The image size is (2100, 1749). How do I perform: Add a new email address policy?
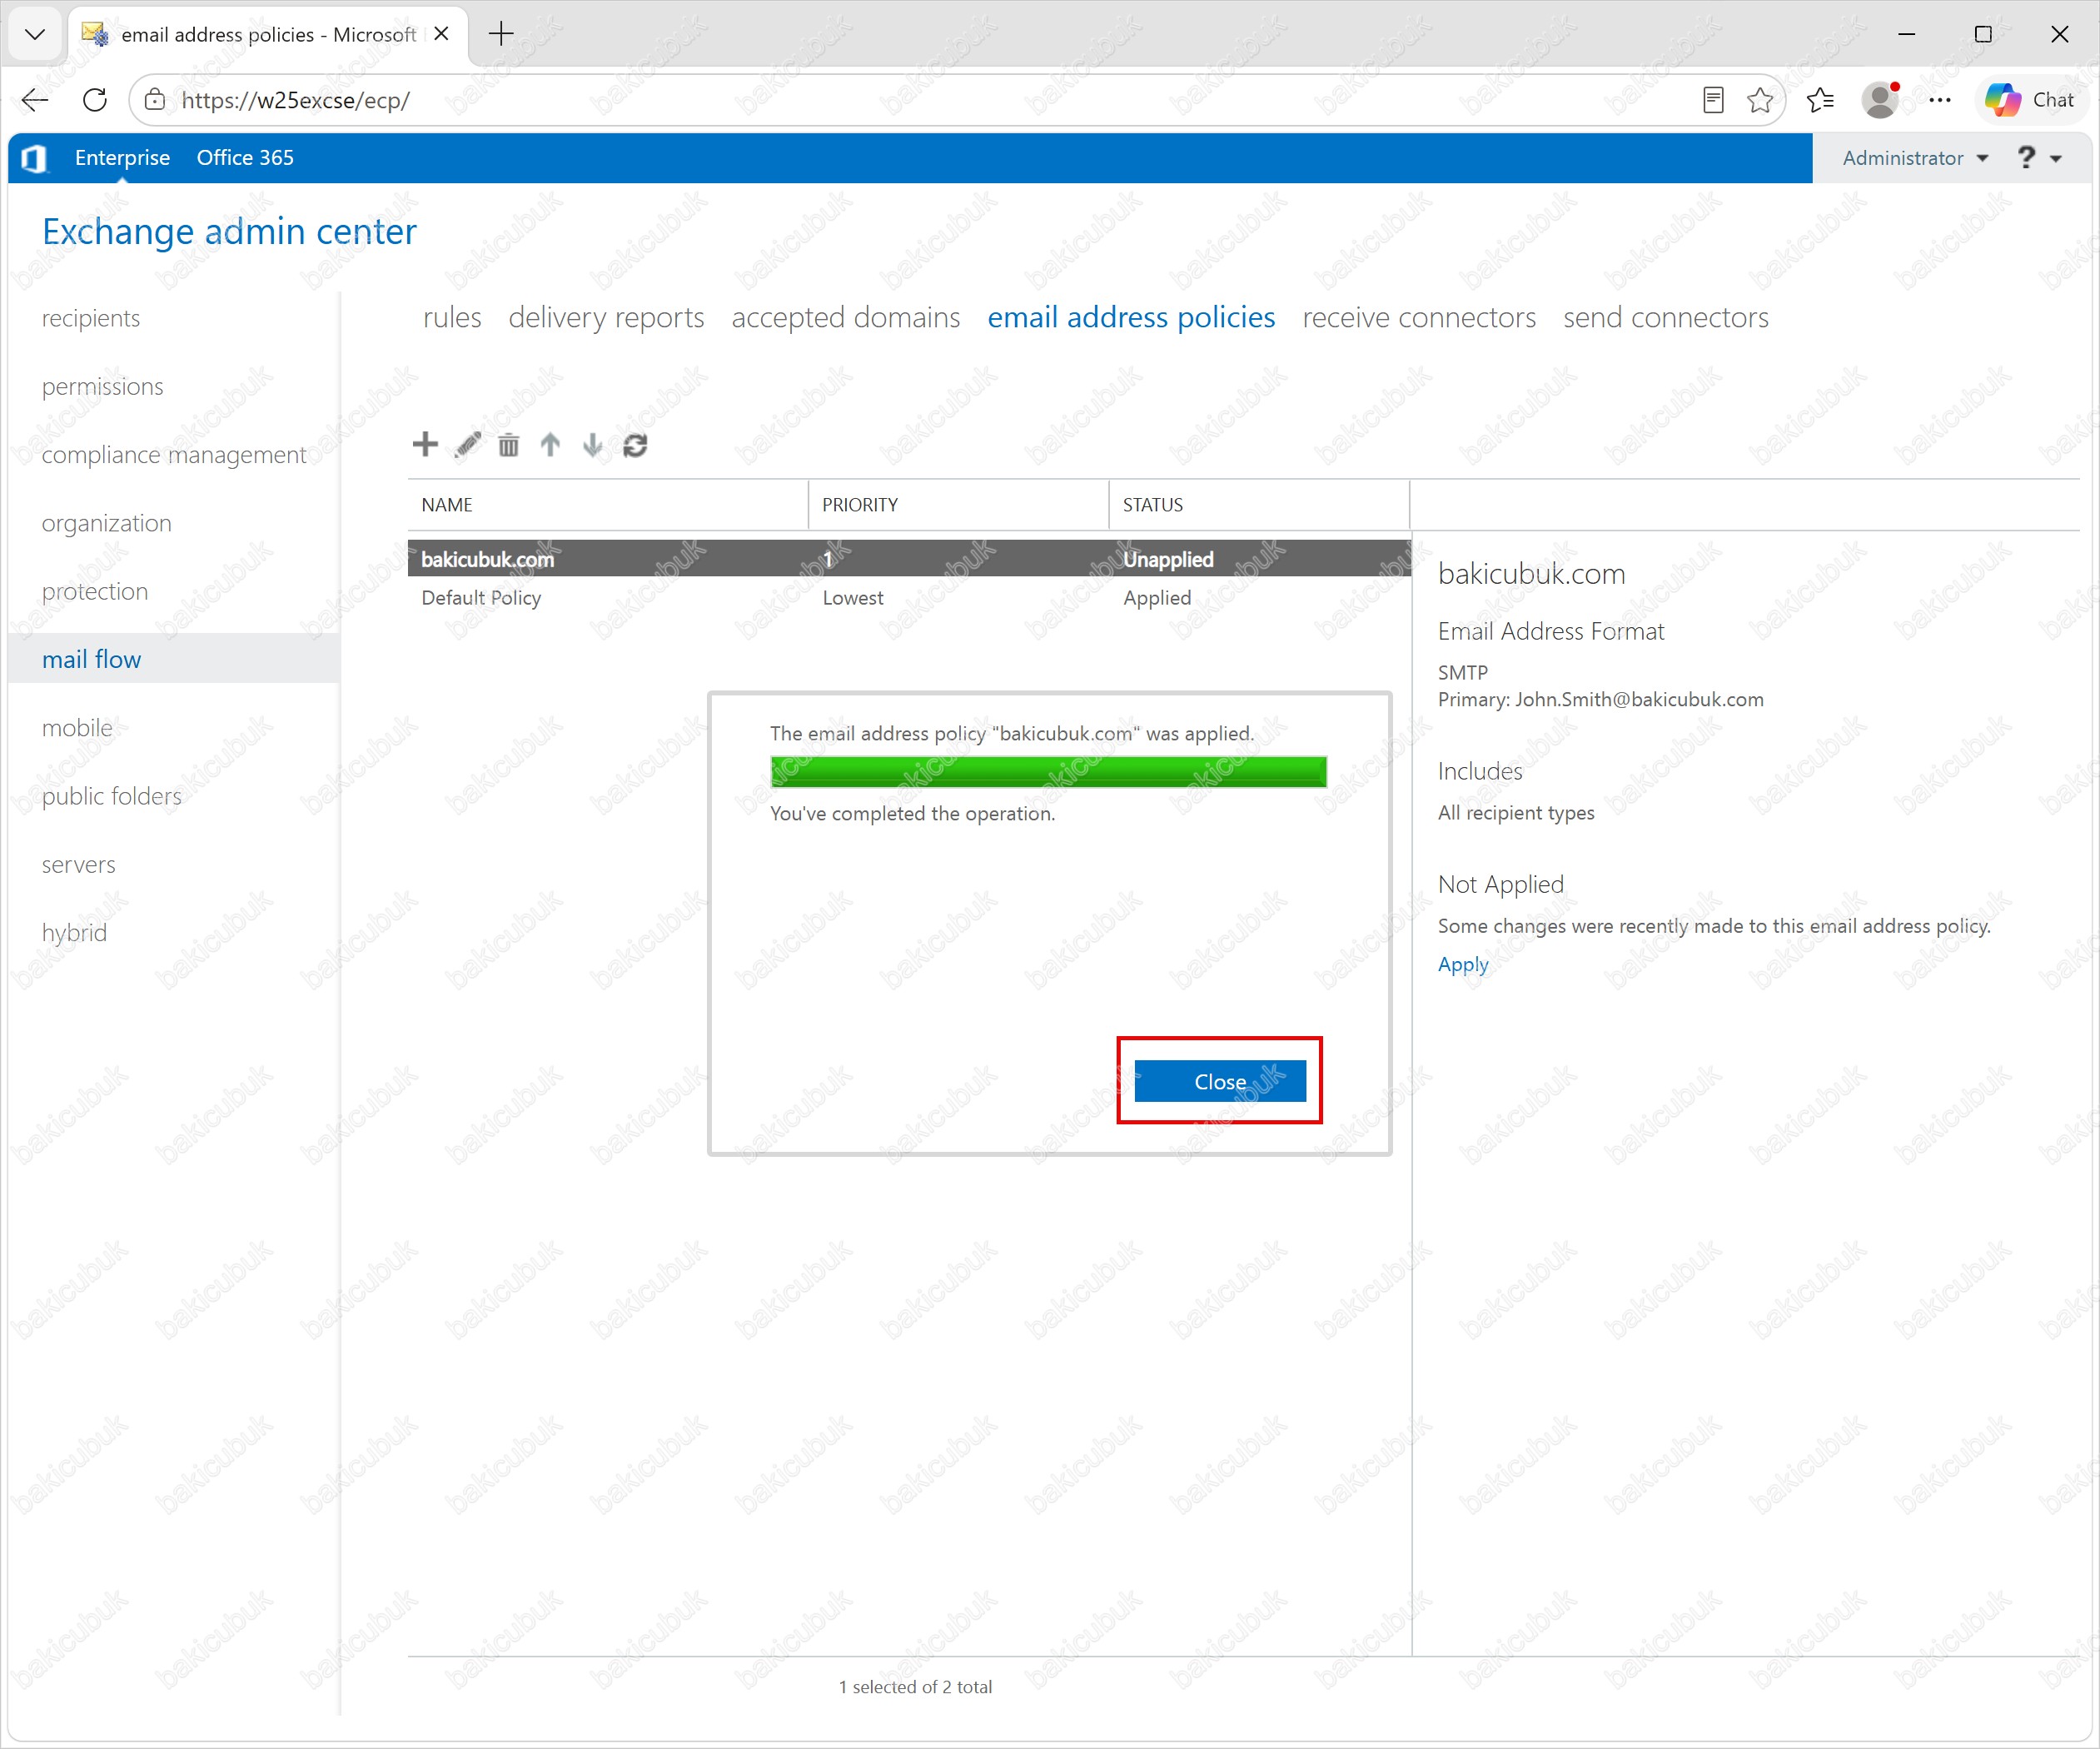pyautogui.click(x=425, y=444)
